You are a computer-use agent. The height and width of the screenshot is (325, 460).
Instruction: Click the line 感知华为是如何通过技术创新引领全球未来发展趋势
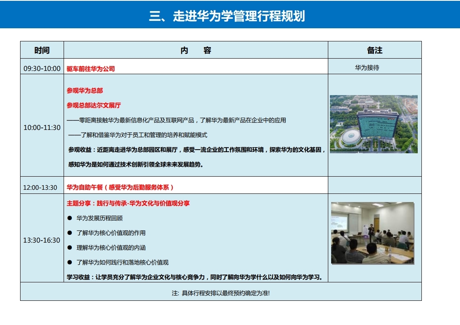tap(136, 164)
